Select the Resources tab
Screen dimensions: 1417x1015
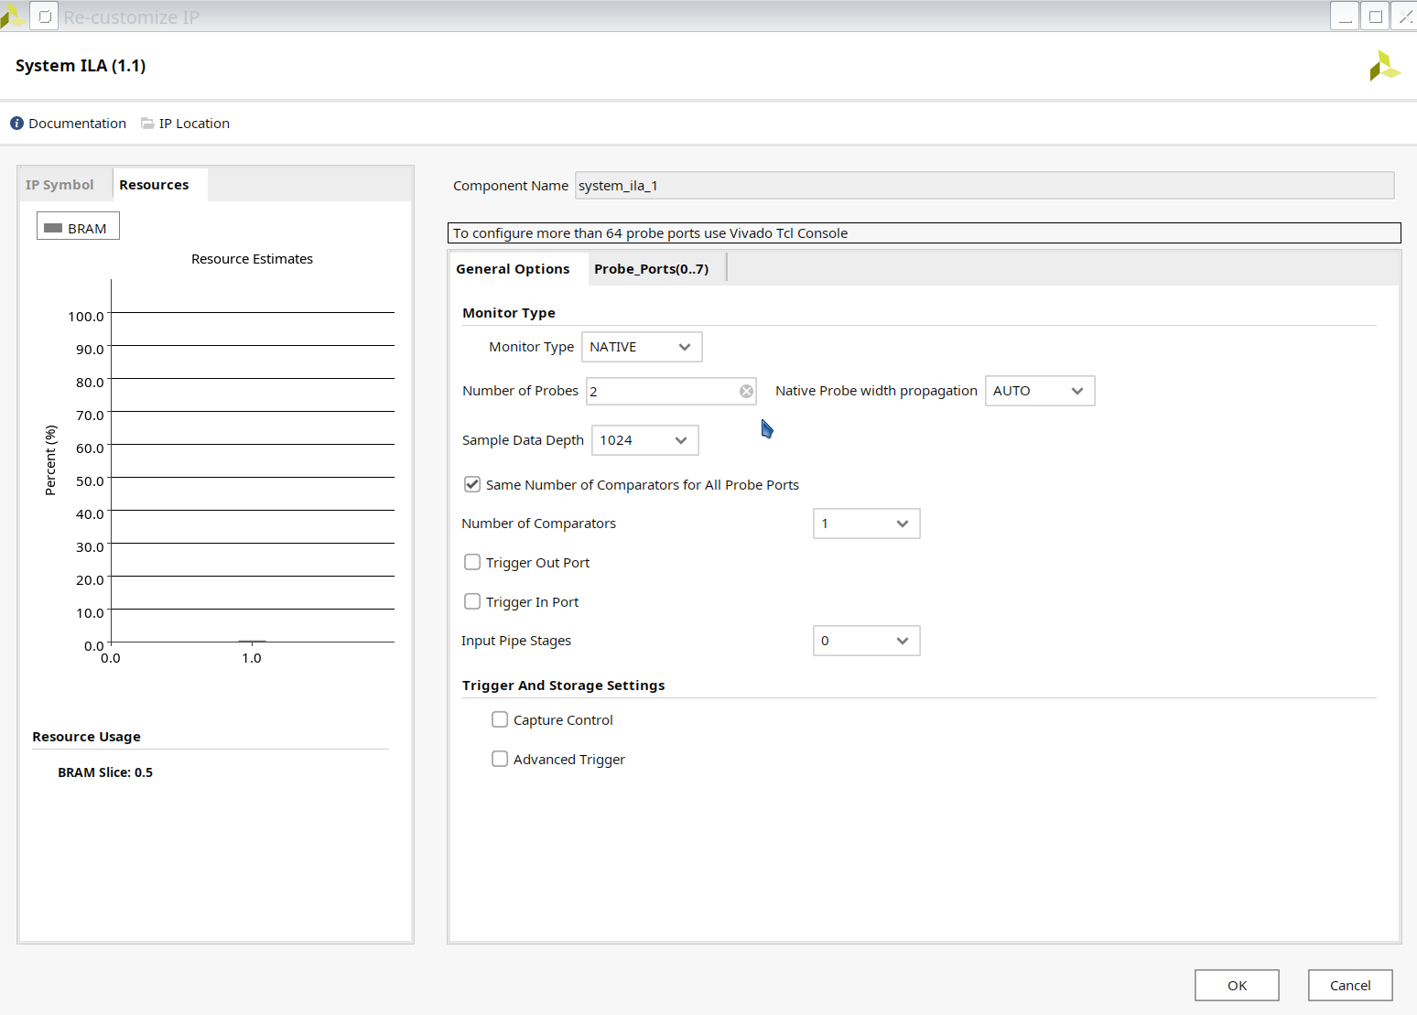pyautogui.click(x=154, y=185)
